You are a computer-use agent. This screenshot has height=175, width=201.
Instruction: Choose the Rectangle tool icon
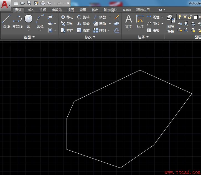pyautogui.click(x=50, y=17)
